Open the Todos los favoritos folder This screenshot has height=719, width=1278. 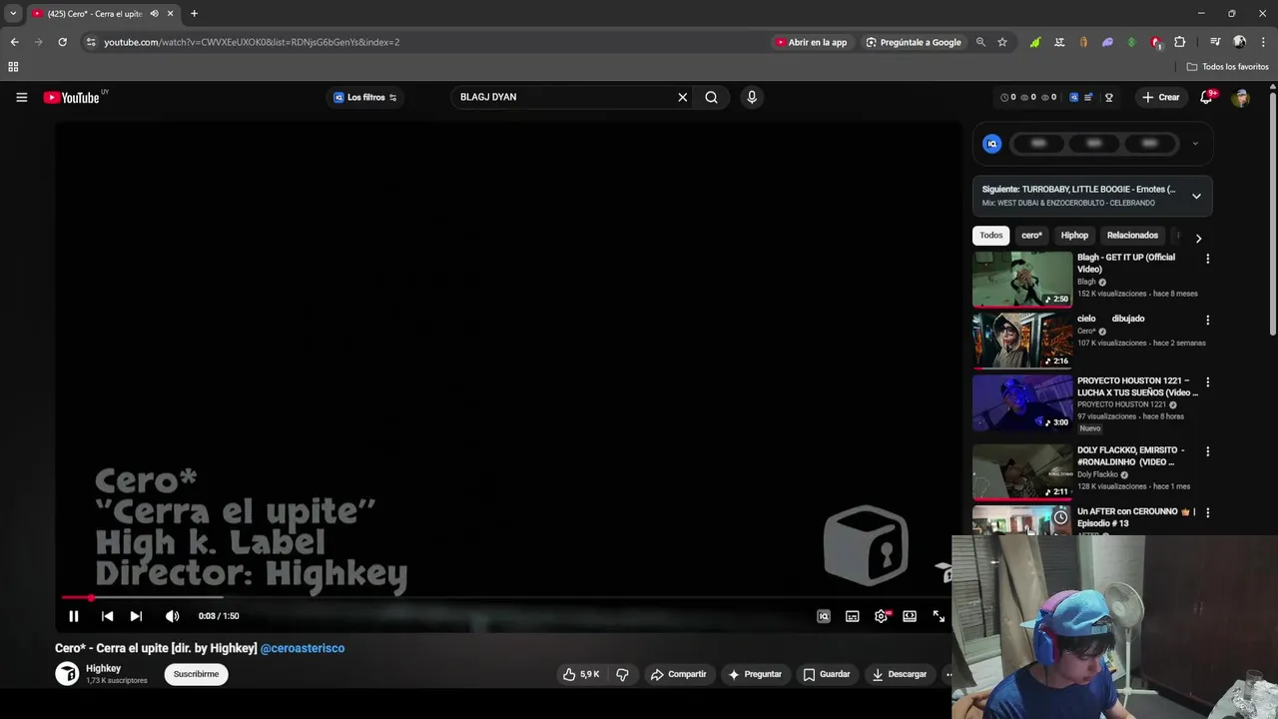coord(1228,67)
